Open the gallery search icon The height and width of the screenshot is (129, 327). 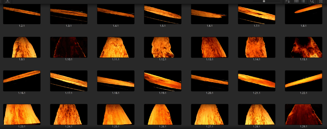(312, 2)
